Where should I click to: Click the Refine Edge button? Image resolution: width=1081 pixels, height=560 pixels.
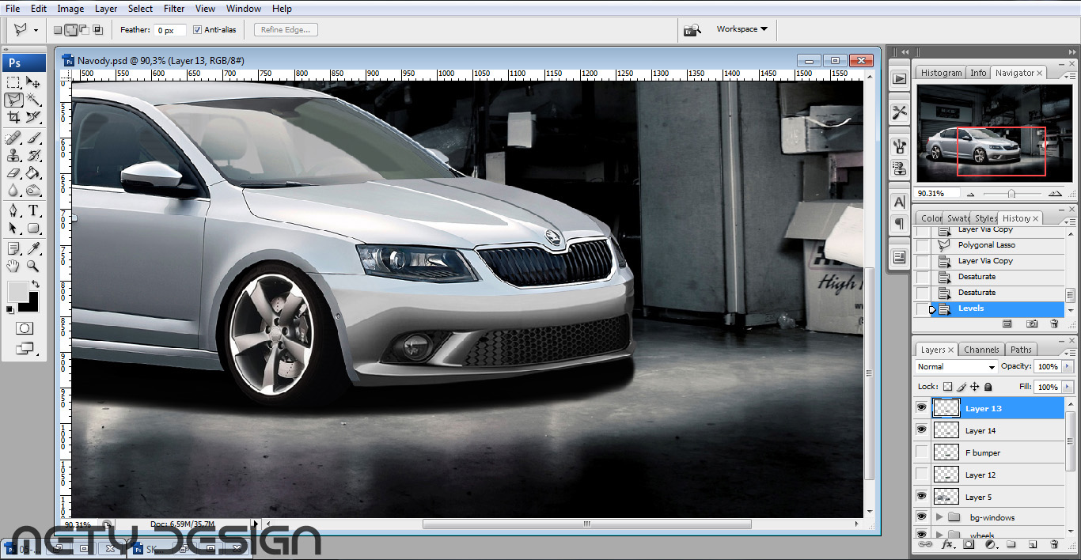(286, 30)
